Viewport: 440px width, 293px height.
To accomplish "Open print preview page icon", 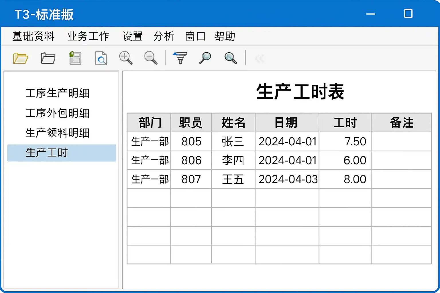I will pyautogui.click(x=101, y=58).
